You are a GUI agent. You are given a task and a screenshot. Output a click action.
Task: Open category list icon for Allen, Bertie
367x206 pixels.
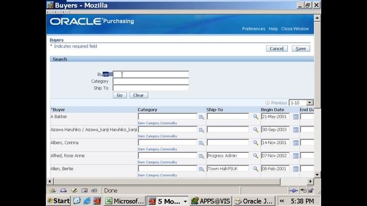[x=201, y=169]
